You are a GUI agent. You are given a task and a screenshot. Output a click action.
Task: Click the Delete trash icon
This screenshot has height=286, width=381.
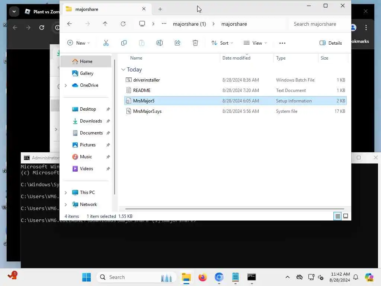(195, 43)
